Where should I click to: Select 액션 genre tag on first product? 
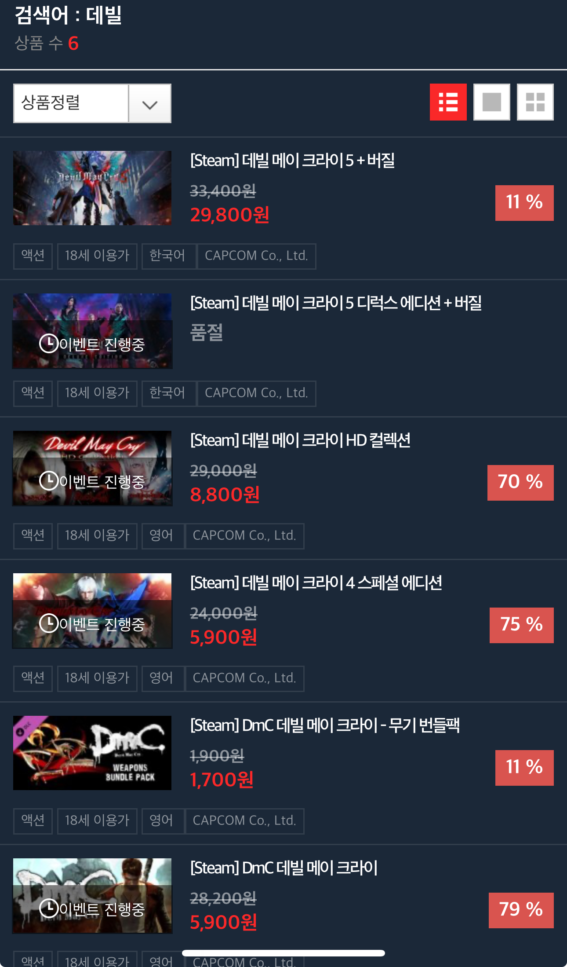pos(33,256)
